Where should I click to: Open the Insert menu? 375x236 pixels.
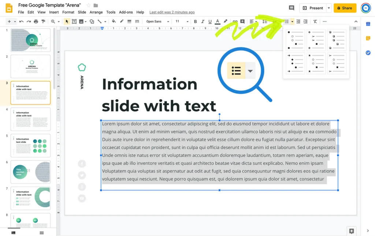pyautogui.click(x=54, y=12)
